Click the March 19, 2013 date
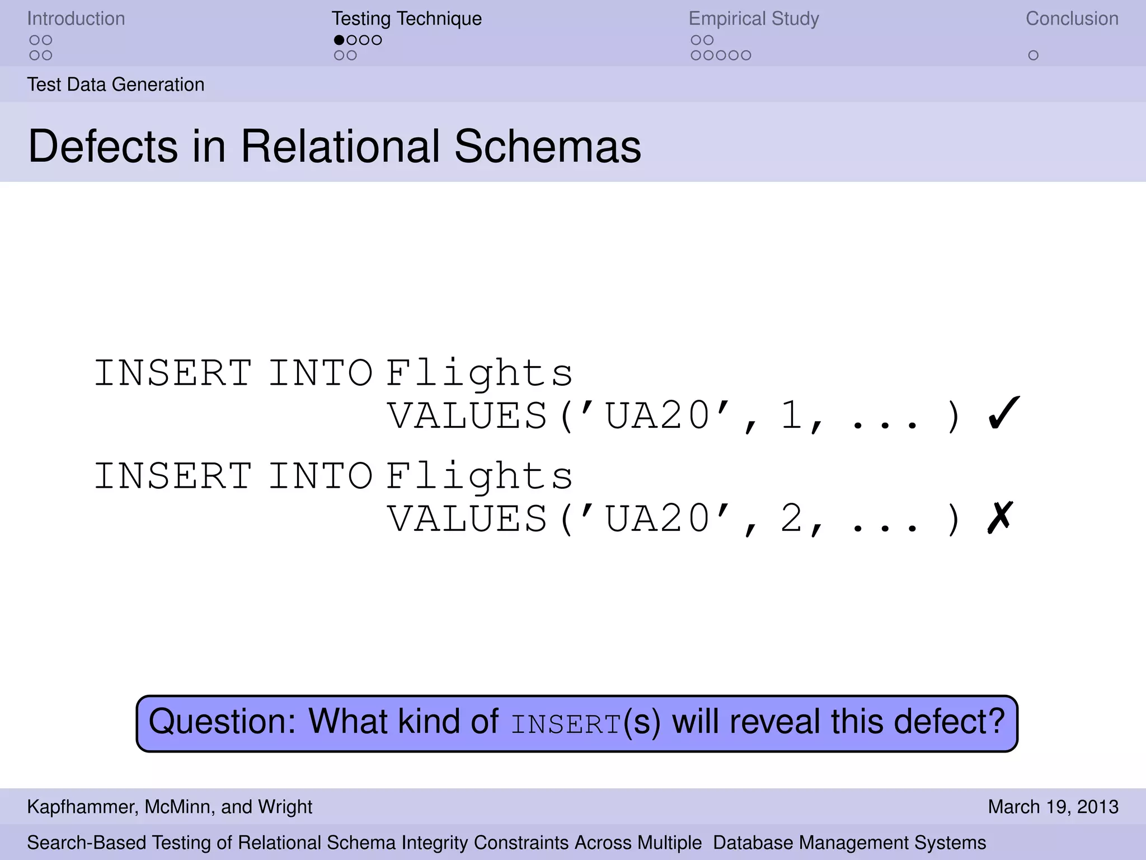The height and width of the screenshot is (860, 1146). click(x=1053, y=807)
